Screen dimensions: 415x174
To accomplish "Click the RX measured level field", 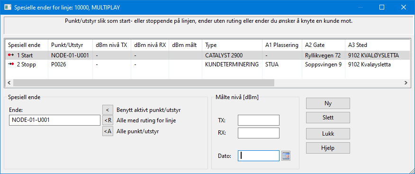I will (259, 133).
